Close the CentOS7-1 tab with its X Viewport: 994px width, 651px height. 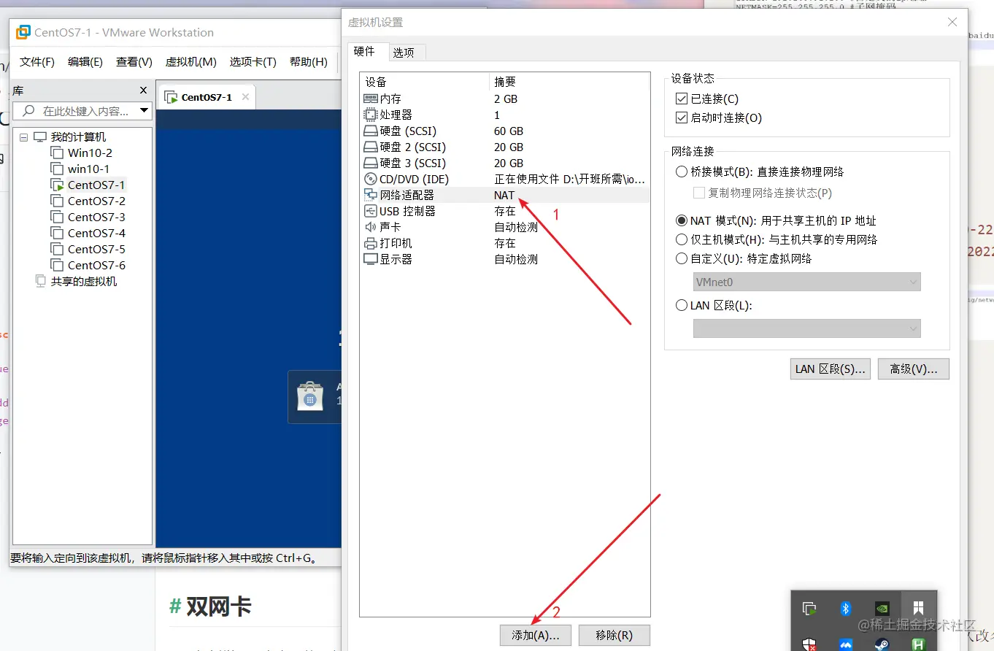coord(246,96)
